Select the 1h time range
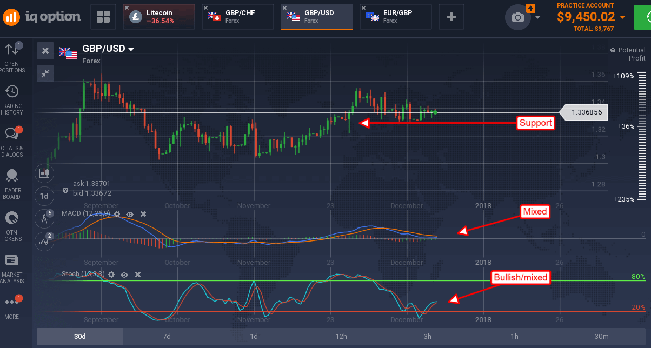The height and width of the screenshot is (348, 651). [x=515, y=337]
